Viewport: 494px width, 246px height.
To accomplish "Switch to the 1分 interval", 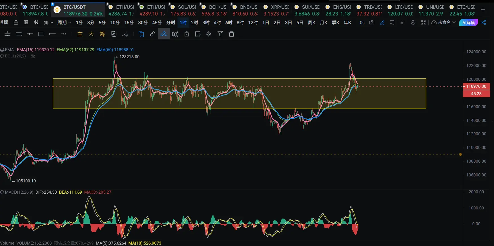I will tap(79, 23).
